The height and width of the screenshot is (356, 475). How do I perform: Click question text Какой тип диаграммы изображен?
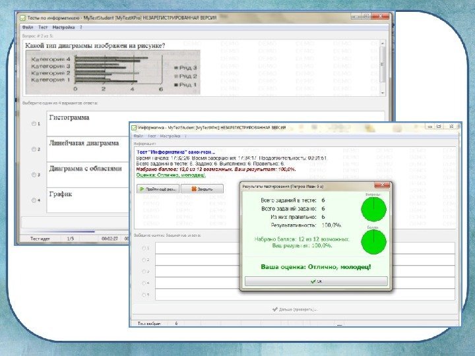tap(95, 45)
